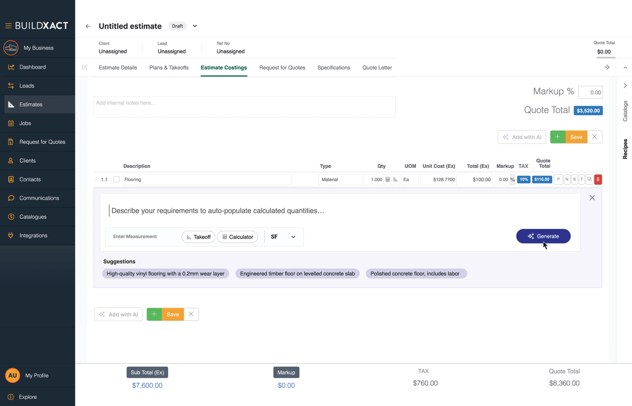Select suggestion 'Polished concrete floor, includes labor'
Viewport: 632px width, 406px height.
click(416, 273)
